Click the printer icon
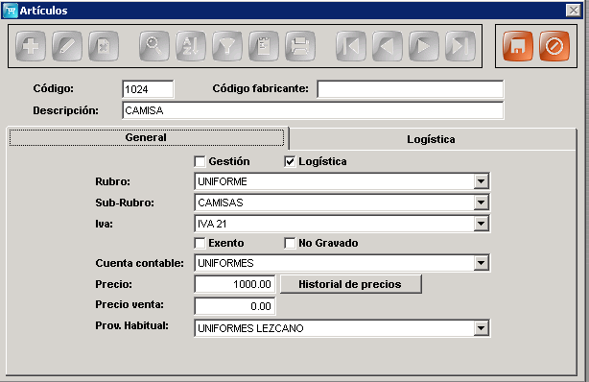Image resolution: width=589 pixels, height=382 pixels. [x=299, y=46]
